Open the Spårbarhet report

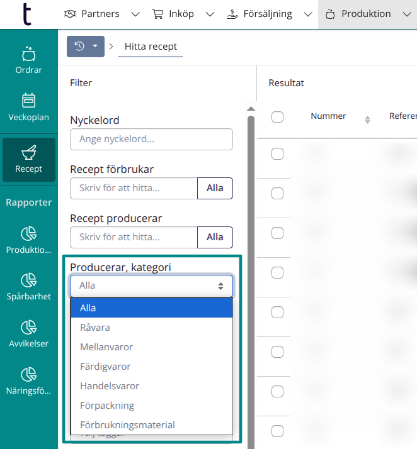[x=28, y=287]
